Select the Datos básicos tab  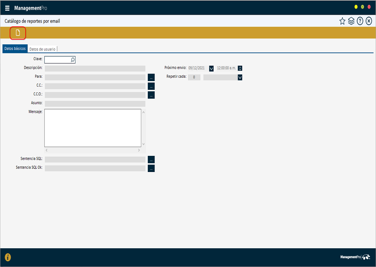click(x=15, y=49)
